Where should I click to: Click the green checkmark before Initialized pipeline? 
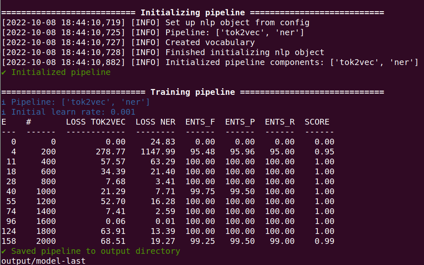click(x=3, y=72)
